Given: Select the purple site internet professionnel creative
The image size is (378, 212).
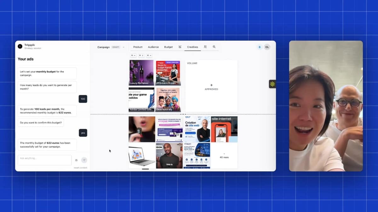Looking at the screenshot, I should point(169,129).
